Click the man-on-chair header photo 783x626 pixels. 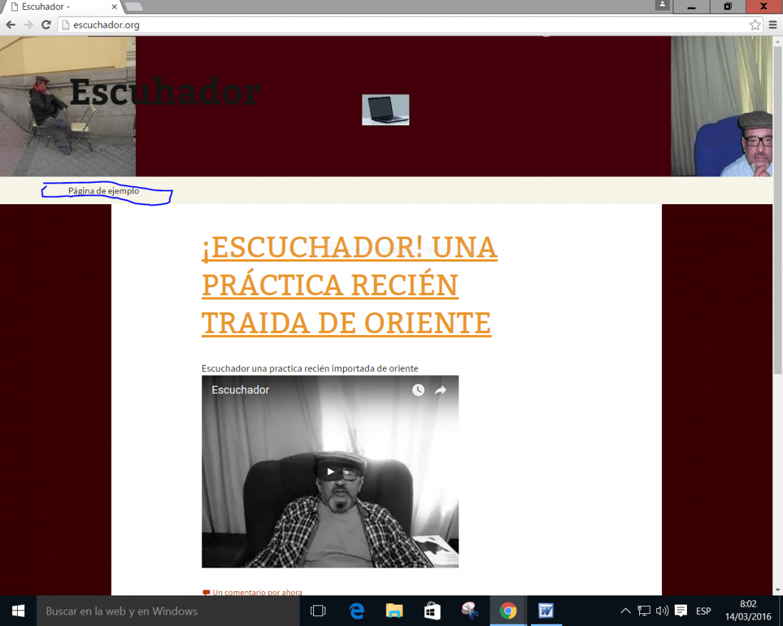click(68, 106)
